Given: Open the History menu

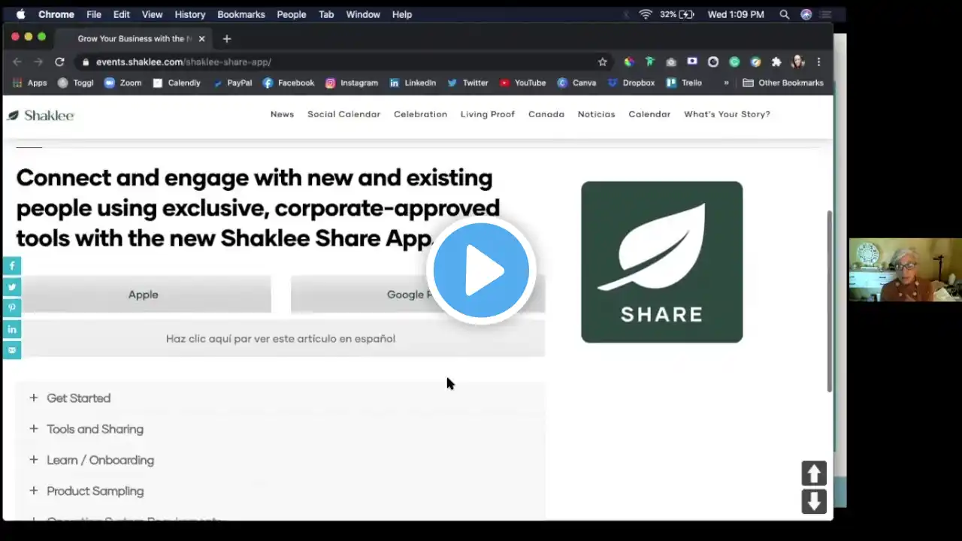Looking at the screenshot, I should pos(190,14).
